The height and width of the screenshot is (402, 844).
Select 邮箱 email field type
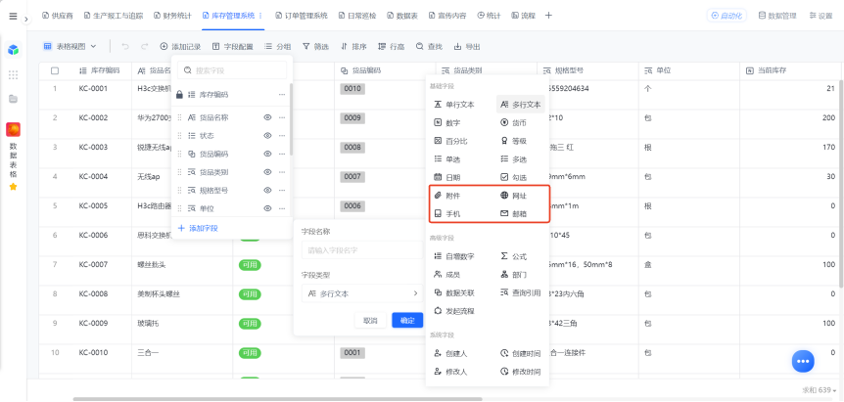[513, 214]
